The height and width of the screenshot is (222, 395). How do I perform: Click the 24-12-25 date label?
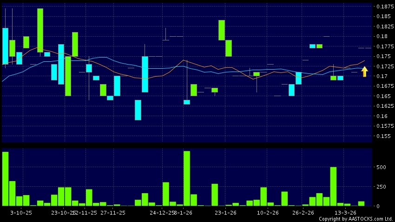point(162,212)
